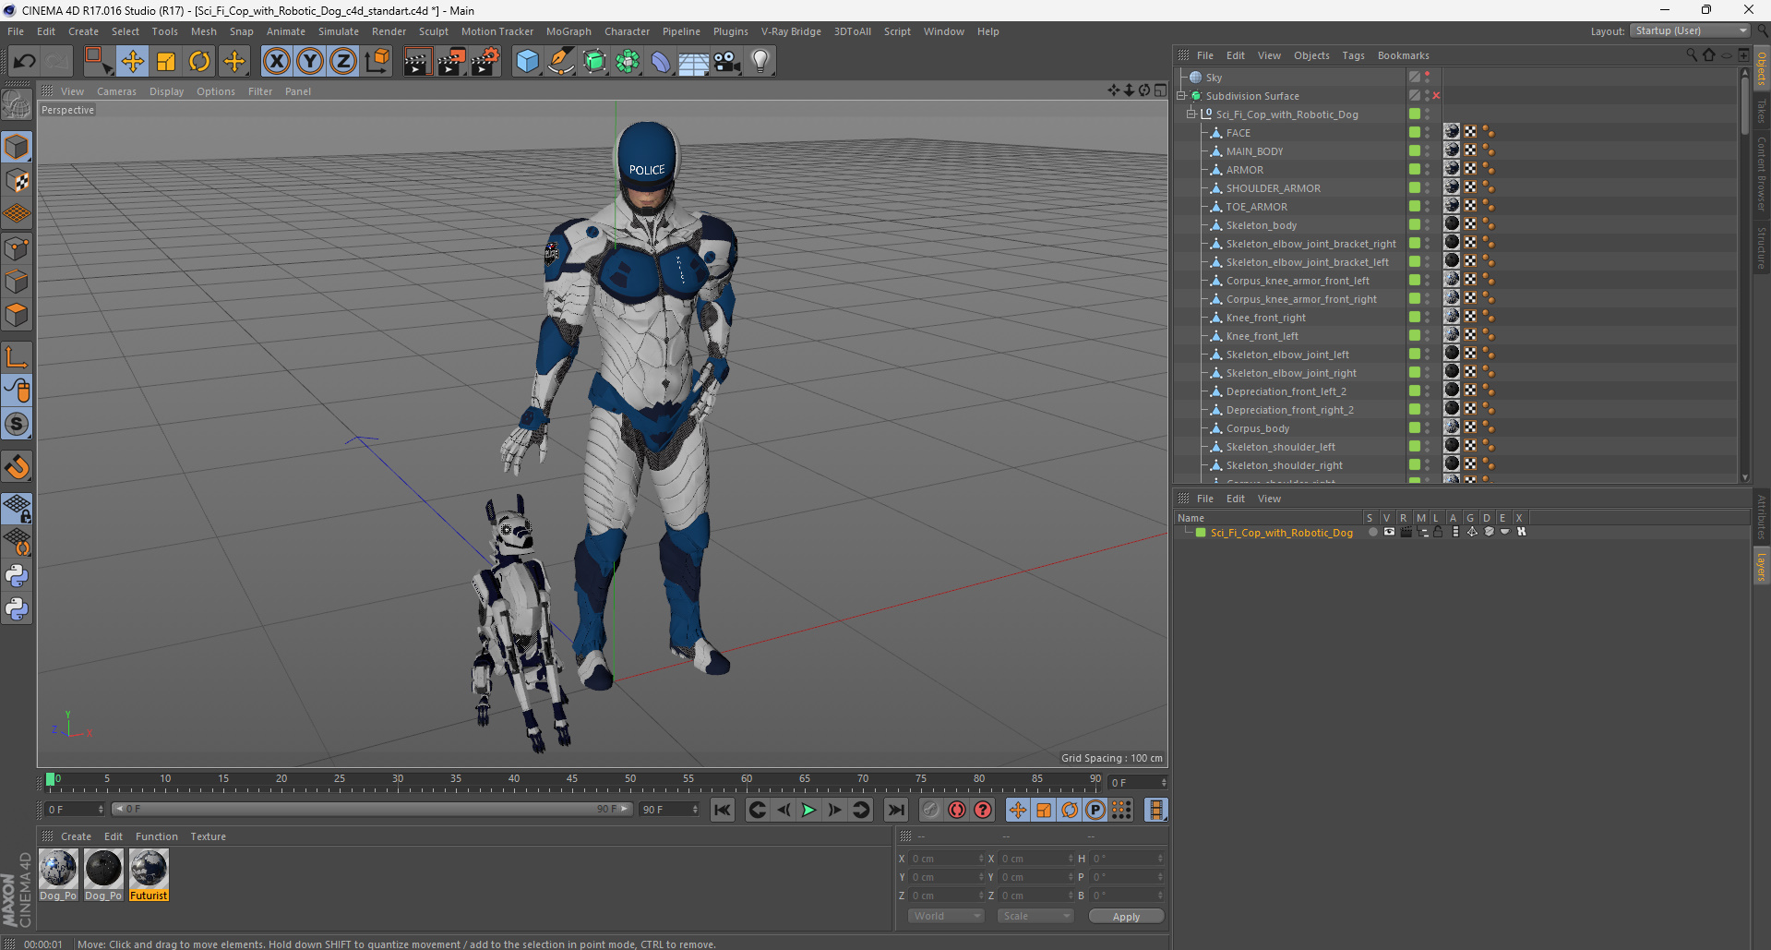Select the Move tool in top toolbar
Image resolution: width=1771 pixels, height=950 pixels.
pos(132,62)
